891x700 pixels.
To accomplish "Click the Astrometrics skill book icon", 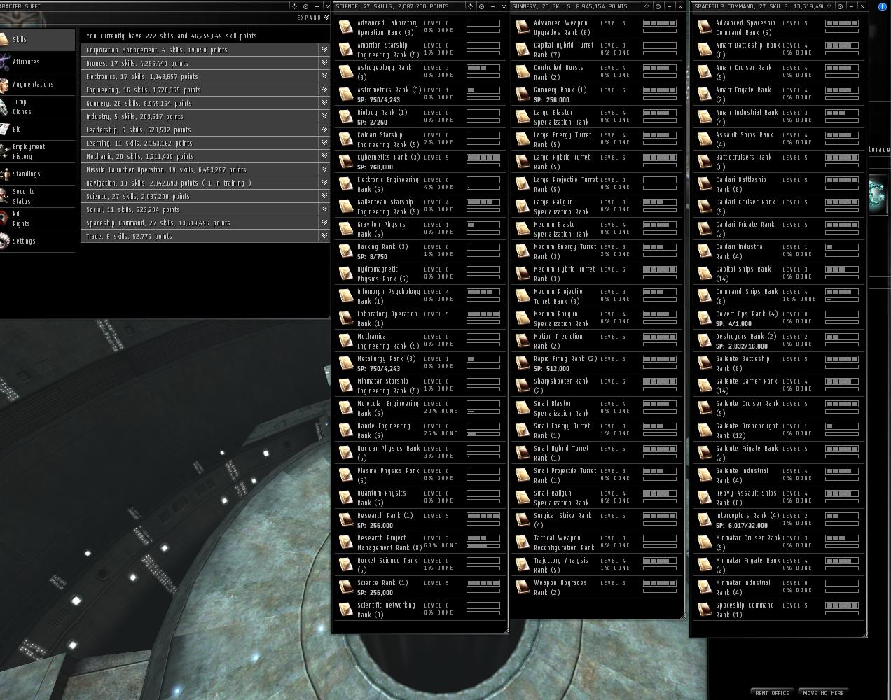I will (345, 94).
